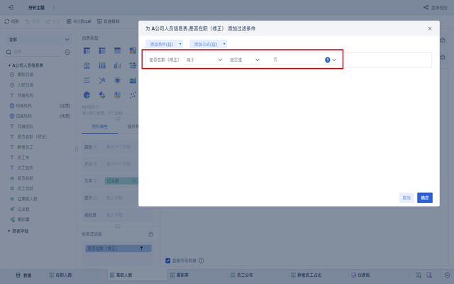Collapse the A公司人员信息表 tree node
This screenshot has height=284, width=454.
[9, 65]
